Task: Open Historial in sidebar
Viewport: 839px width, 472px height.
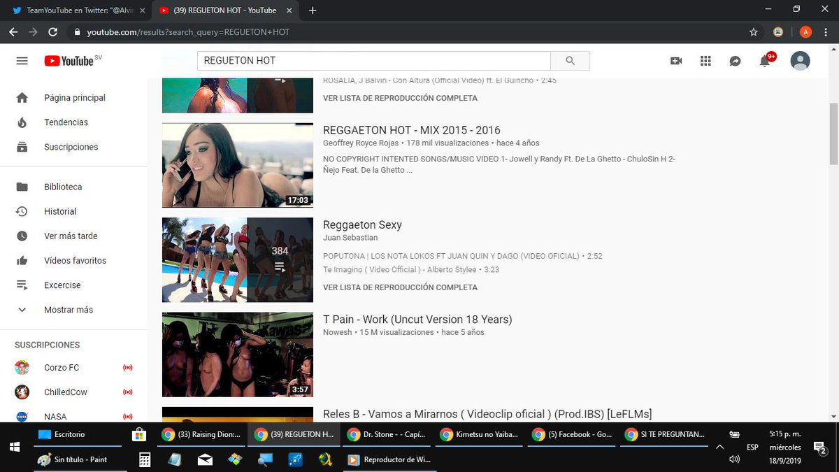Action: point(74,211)
